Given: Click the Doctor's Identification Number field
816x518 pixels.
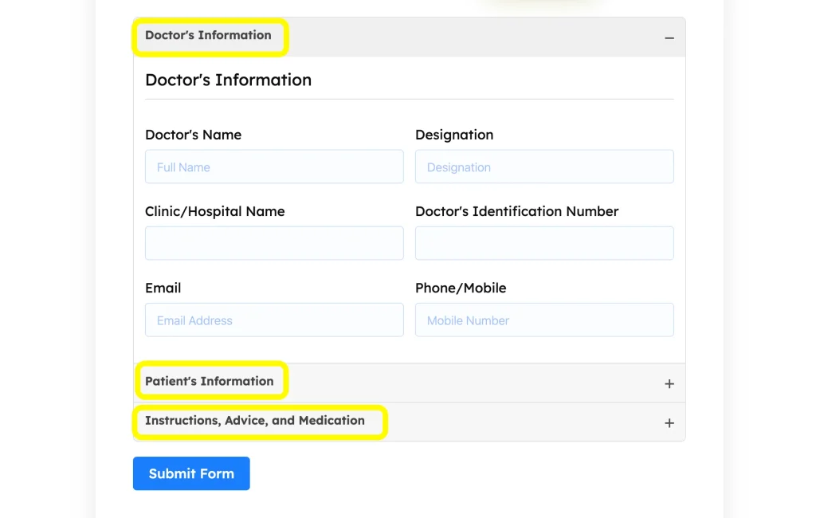Looking at the screenshot, I should pyautogui.click(x=544, y=243).
